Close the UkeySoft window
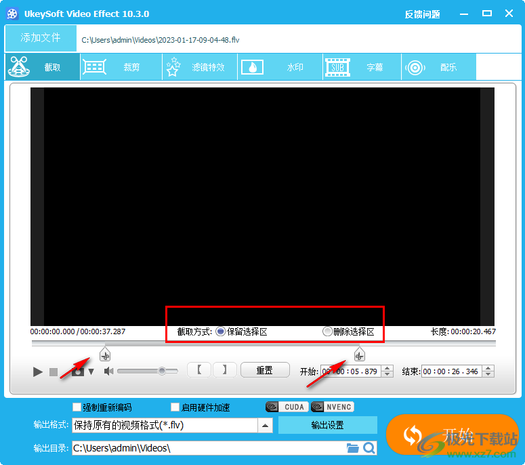 tap(509, 14)
